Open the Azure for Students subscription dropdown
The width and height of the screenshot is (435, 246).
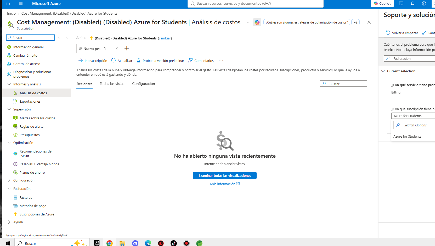413,116
